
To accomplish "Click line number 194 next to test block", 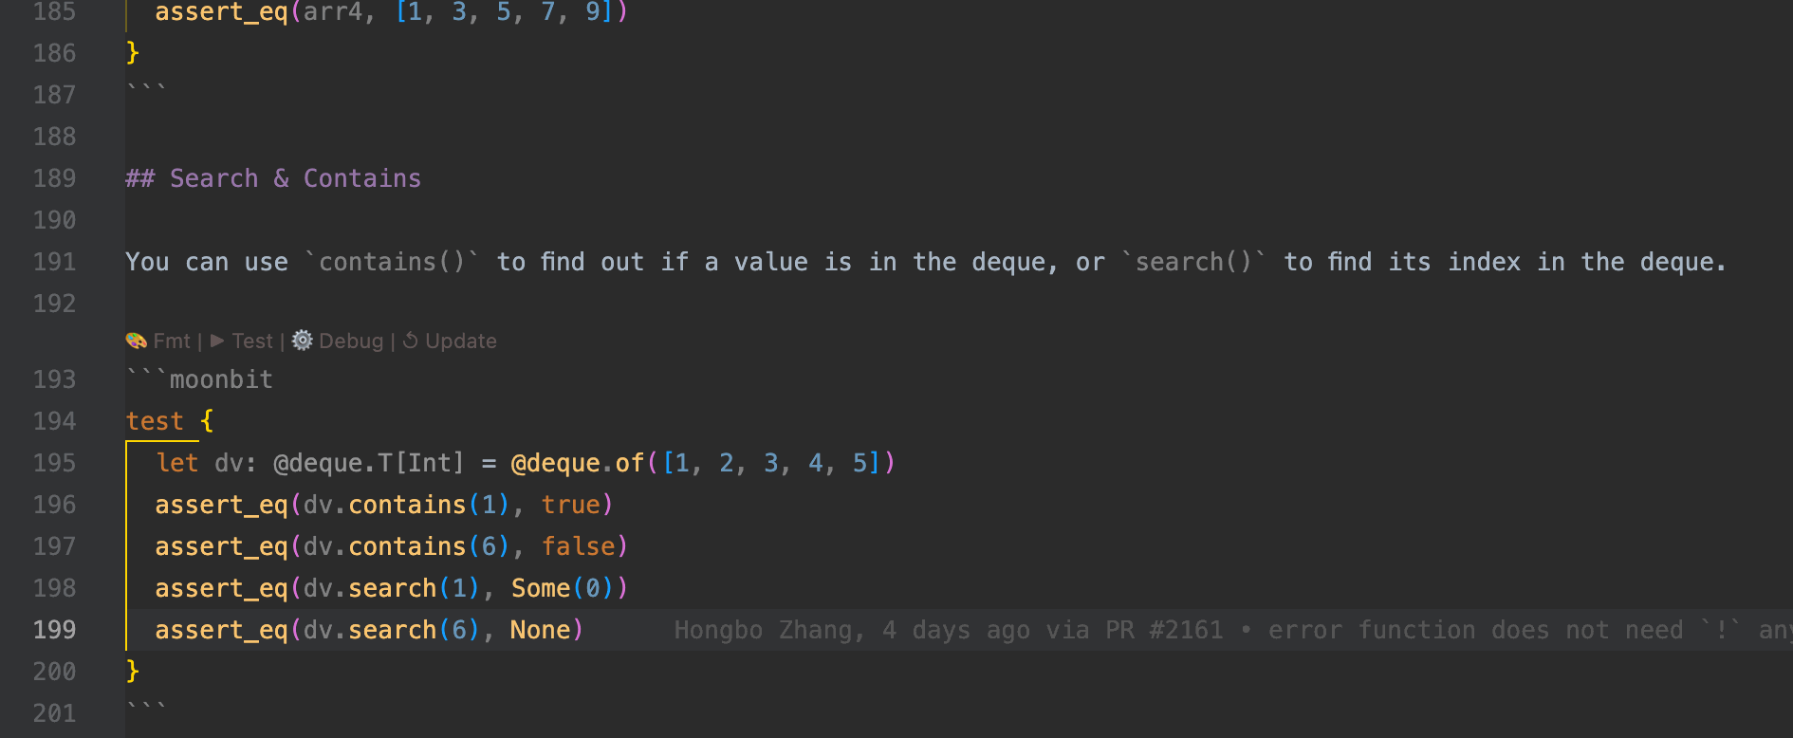I will (x=54, y=420).
